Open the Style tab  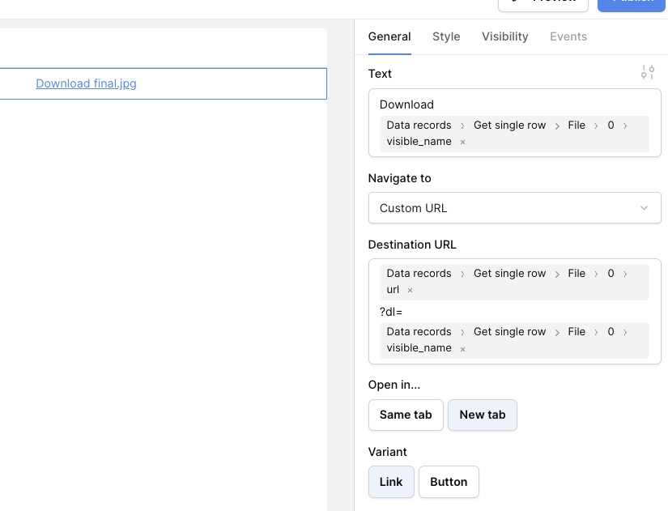pyautogui.click(x=446, y=36)
